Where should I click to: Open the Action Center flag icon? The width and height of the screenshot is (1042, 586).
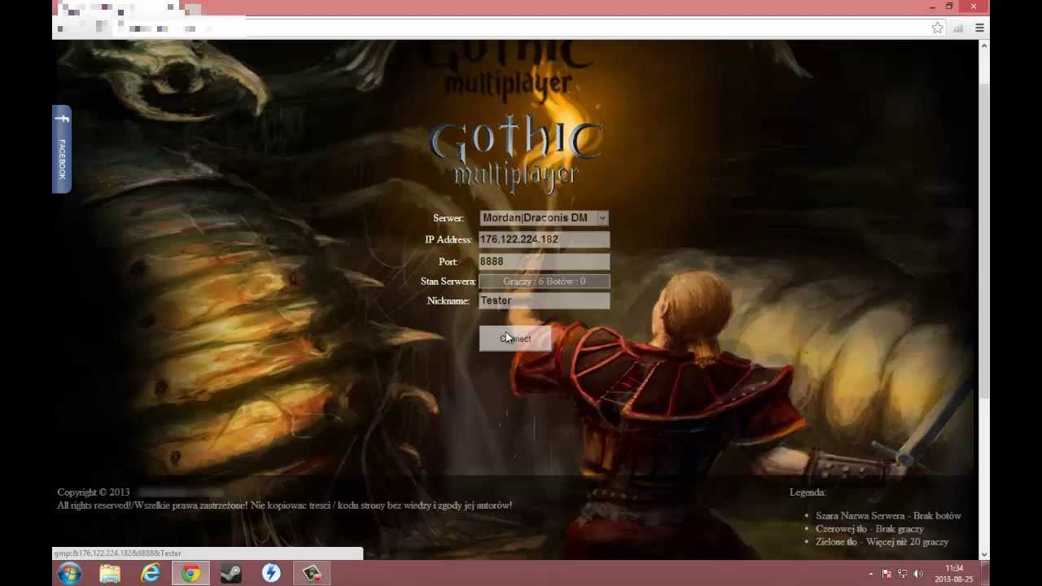(887, 574)
